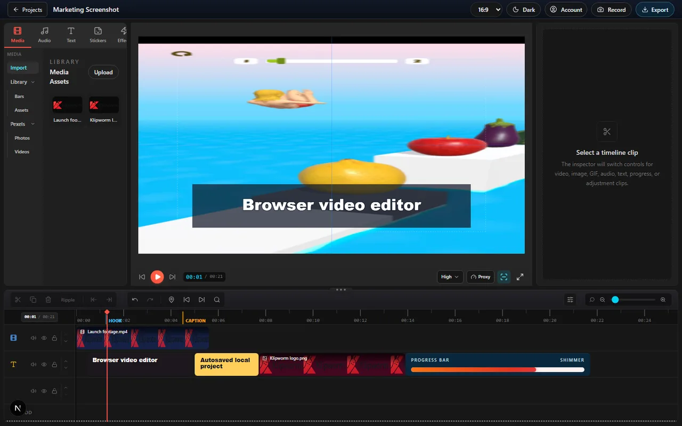Move the text track up with chevron

click(66, 362)
